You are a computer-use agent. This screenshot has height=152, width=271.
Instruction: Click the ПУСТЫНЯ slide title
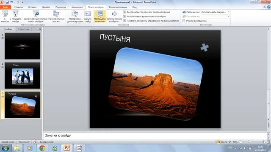point(115,38)
